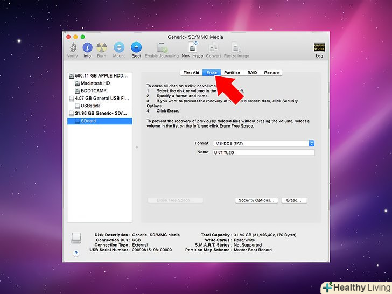Select the SDcard volume
The height and width of the screenshot is (294, 392).
100,121
